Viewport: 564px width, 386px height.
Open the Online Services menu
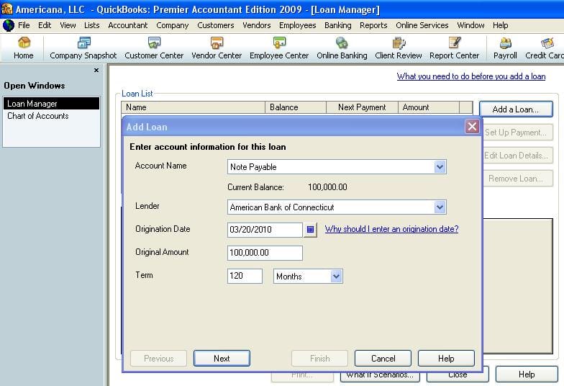(422, 25)
